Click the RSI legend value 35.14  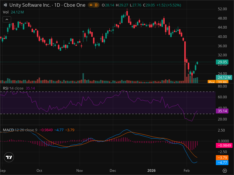(x=30, y=88)
